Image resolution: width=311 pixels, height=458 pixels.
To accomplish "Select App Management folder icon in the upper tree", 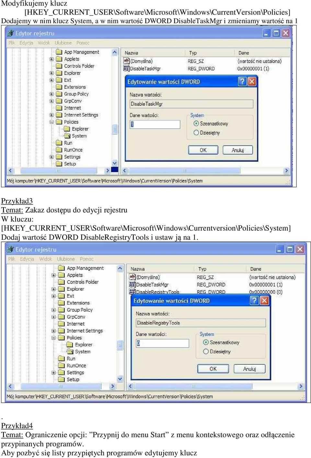I will pyautogui.click(x=59, y=52).
